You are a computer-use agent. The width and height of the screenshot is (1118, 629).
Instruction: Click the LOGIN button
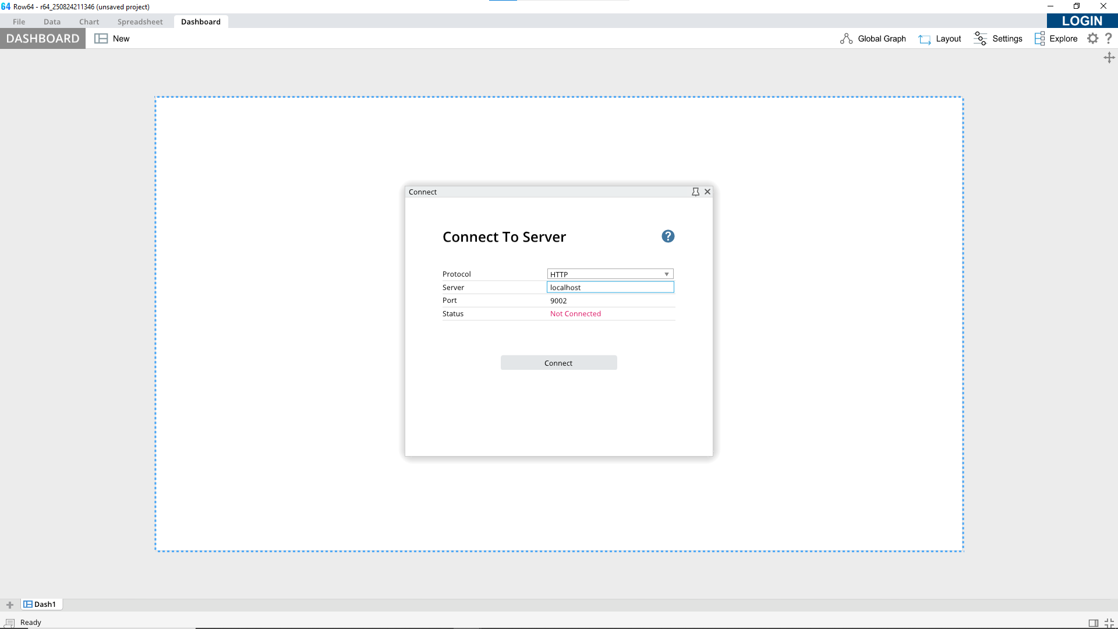pos(1082,21)
